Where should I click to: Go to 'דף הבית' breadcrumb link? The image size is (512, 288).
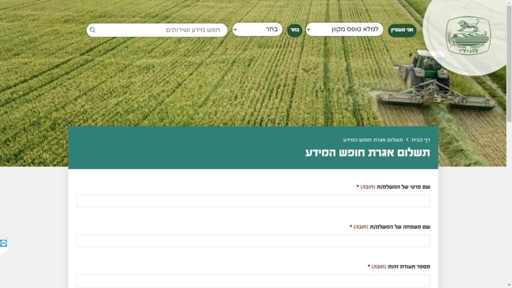pyautogui.click(x=420, y=140)
